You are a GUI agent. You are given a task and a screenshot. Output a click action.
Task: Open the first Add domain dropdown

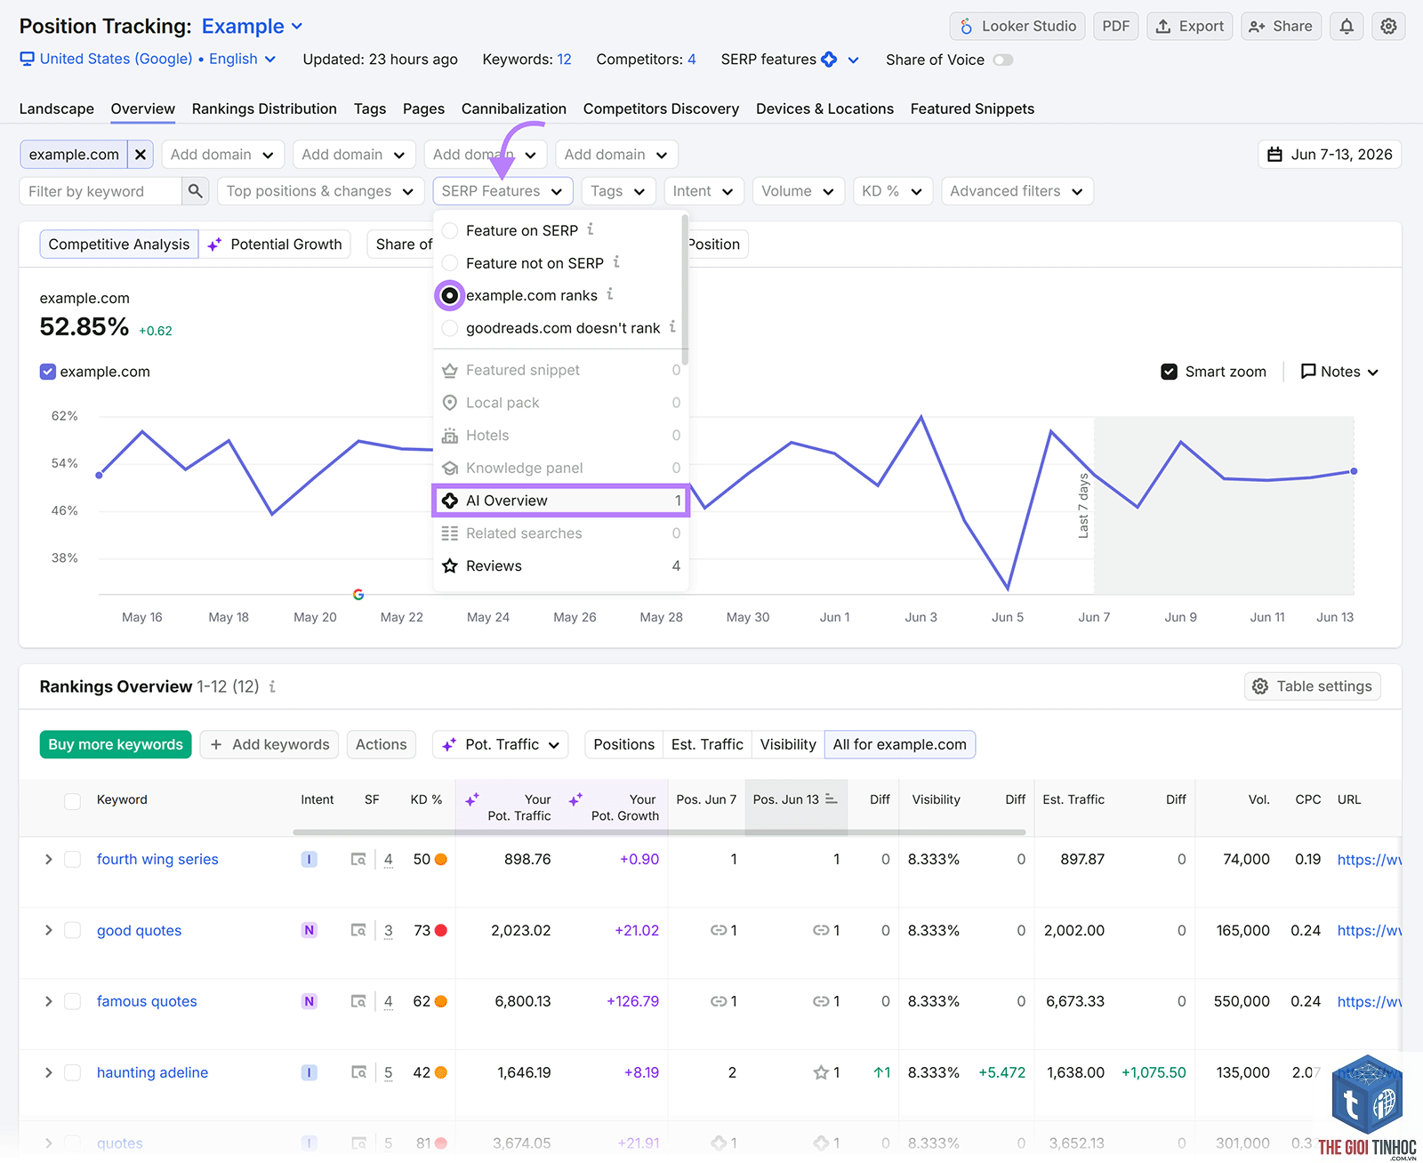(222, 155)
